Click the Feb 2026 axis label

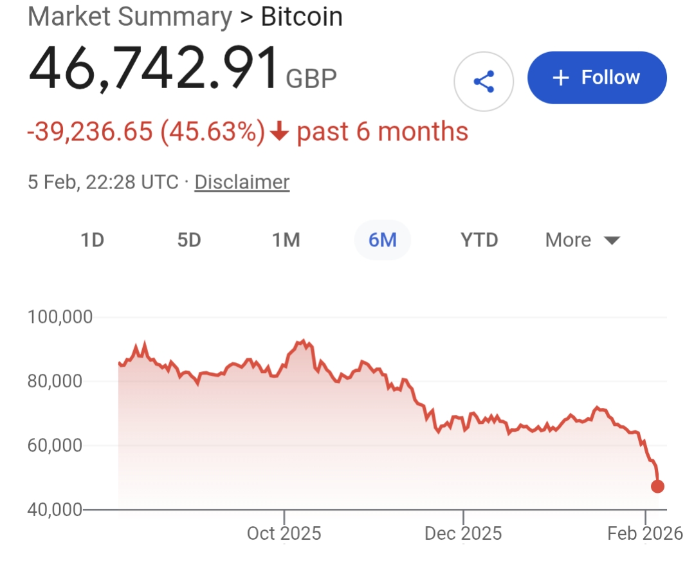click(x=644, y=533)
